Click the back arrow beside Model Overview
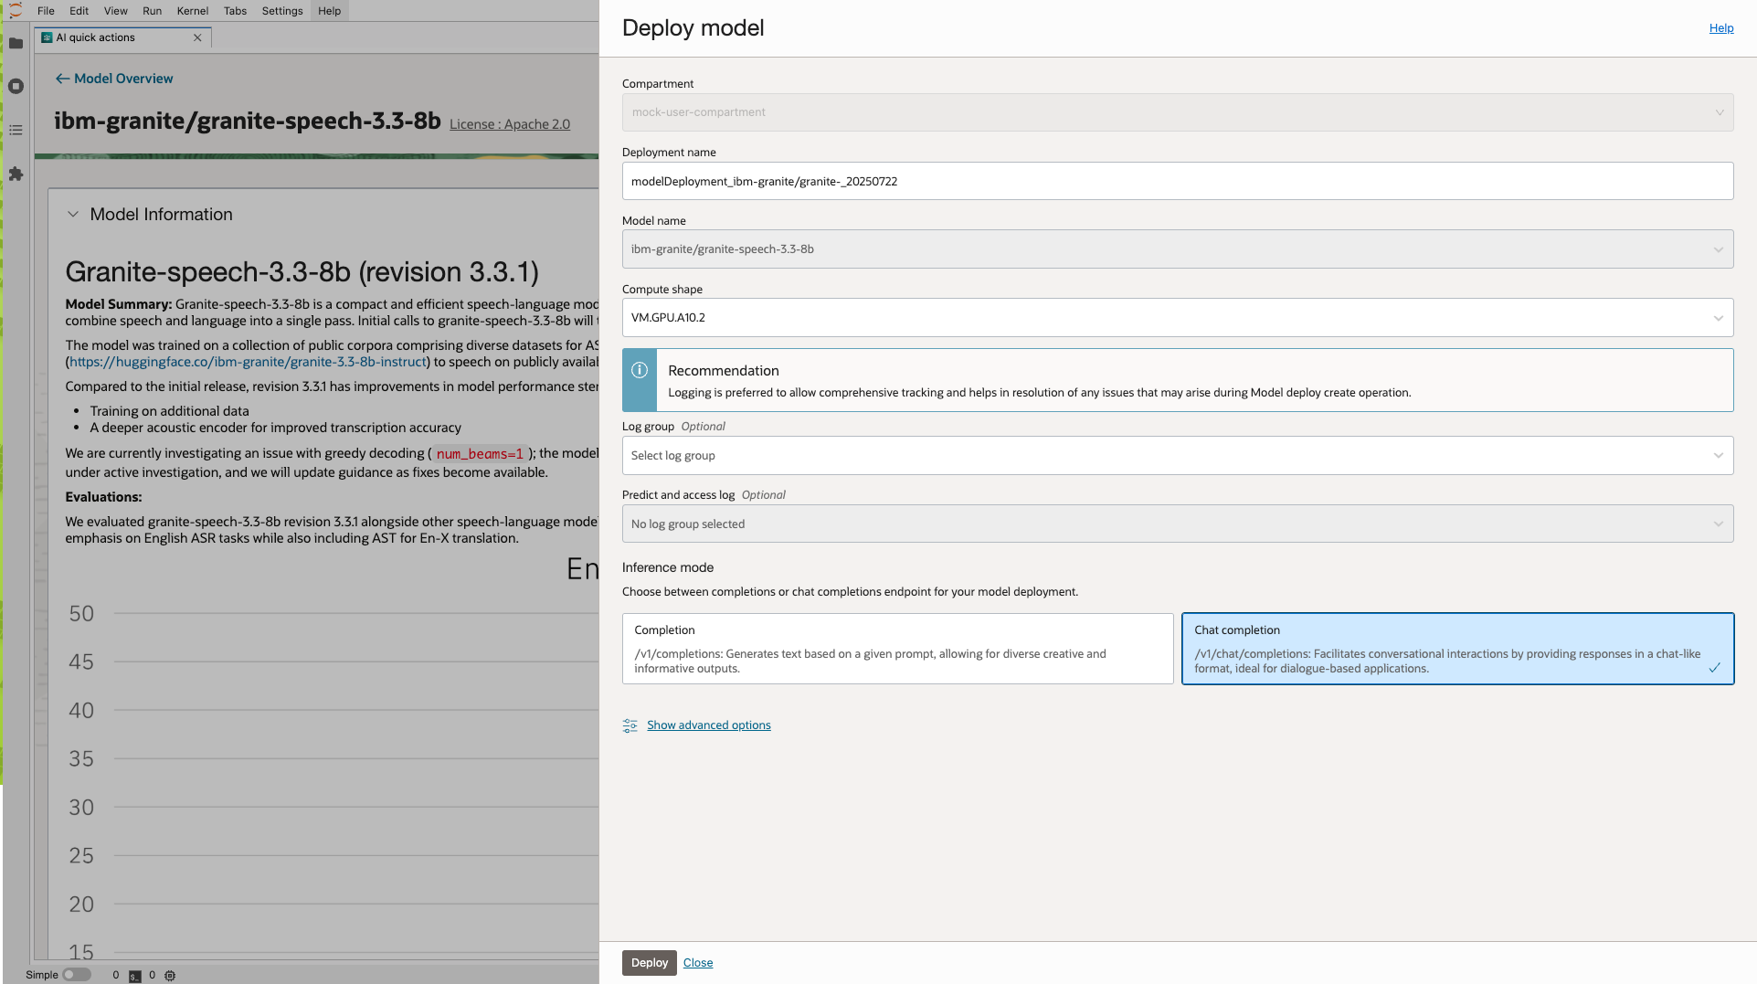This screenshot has height=984, width=1757. coord(62,79)
